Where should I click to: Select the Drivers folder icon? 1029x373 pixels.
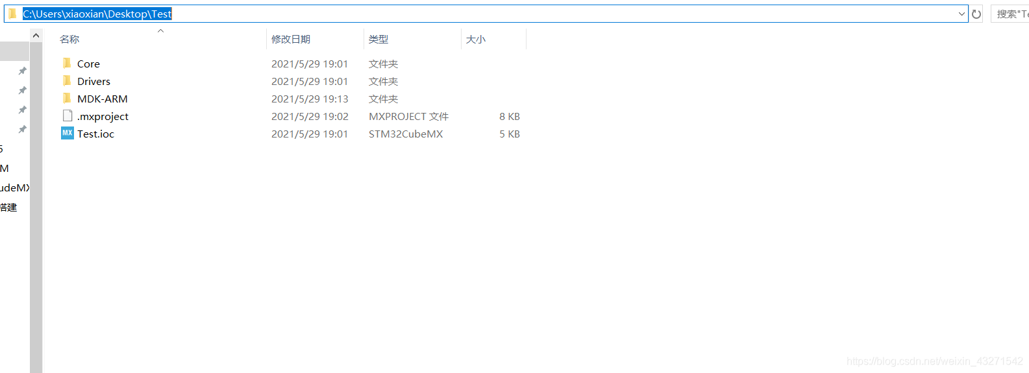67,80
